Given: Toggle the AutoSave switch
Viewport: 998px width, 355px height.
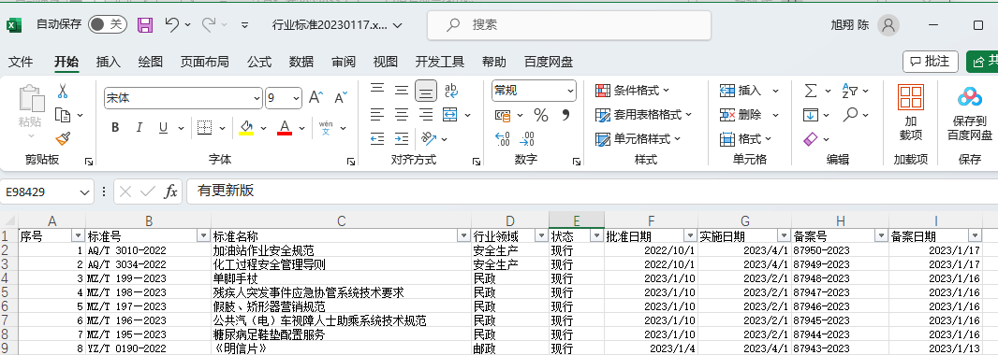Looking at the screenshot, I should tap(107, 25).
